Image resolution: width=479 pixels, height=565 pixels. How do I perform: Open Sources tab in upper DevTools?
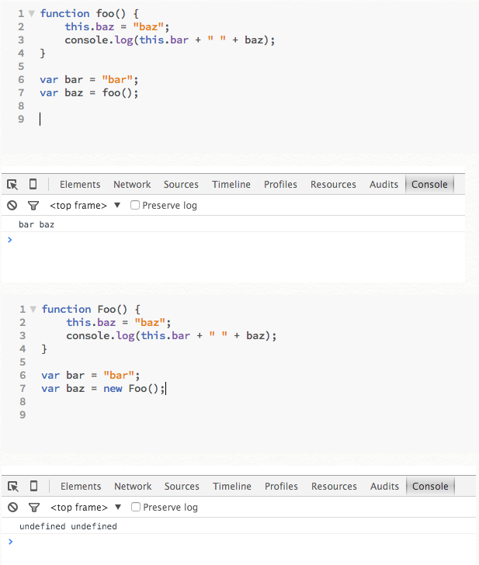click(x=181, y=185)
